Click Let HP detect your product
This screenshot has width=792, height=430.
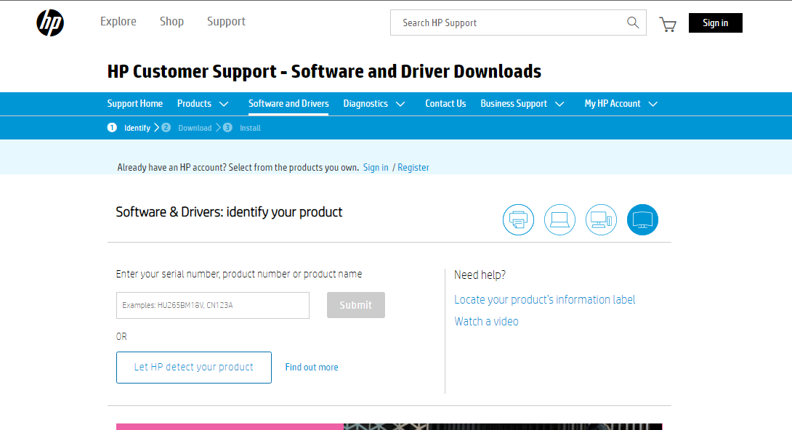pos(194,368)
